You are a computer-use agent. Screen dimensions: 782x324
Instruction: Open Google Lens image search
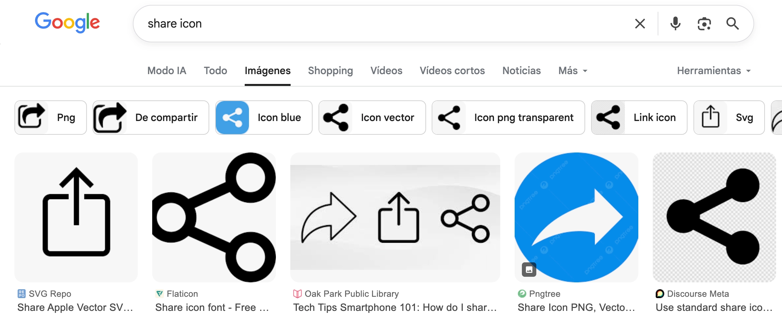(704, 24)
